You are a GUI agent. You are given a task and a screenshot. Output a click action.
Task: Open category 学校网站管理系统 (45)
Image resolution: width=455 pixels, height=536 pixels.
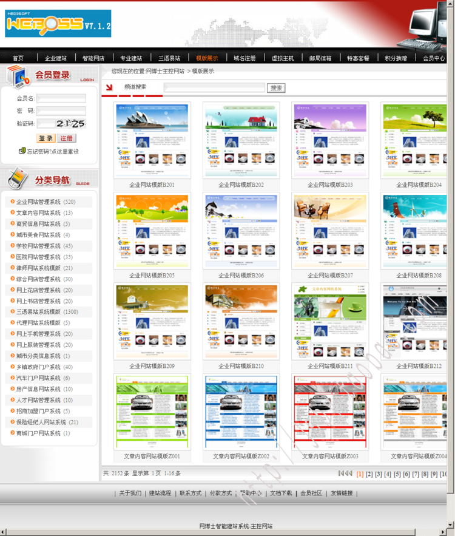point(44,246)
